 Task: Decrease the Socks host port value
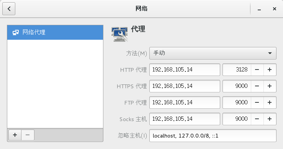click(x=257, y=119)
